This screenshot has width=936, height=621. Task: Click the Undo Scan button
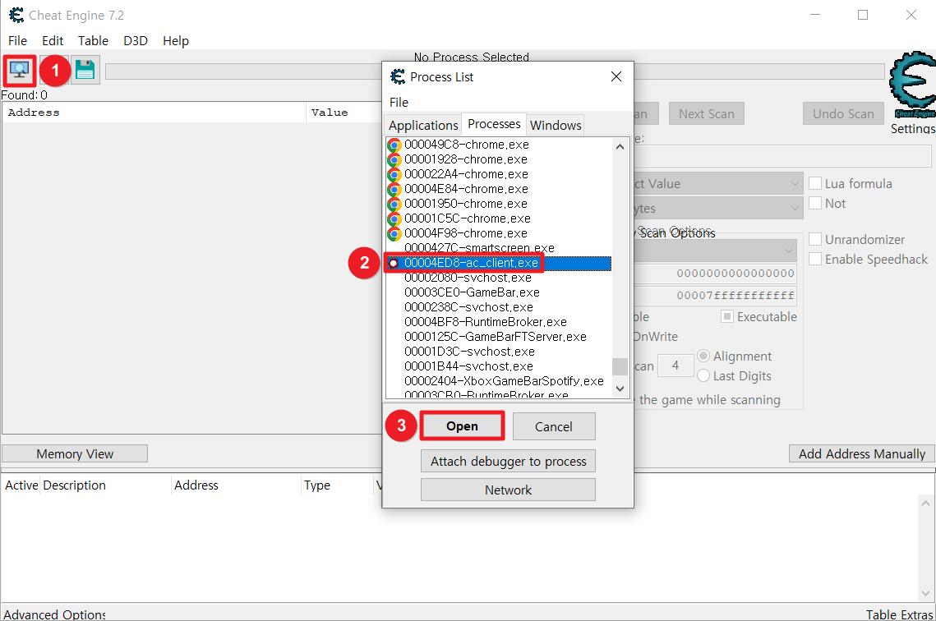pyautogui.click(x=843, y=113)
